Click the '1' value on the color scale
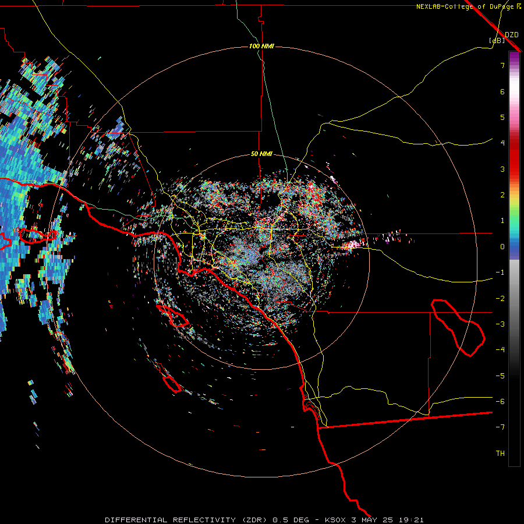 point(502,221)
